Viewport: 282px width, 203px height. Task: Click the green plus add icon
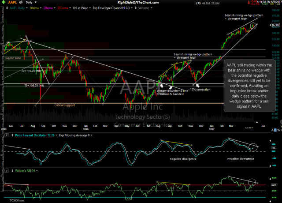[x=4, y=2]
